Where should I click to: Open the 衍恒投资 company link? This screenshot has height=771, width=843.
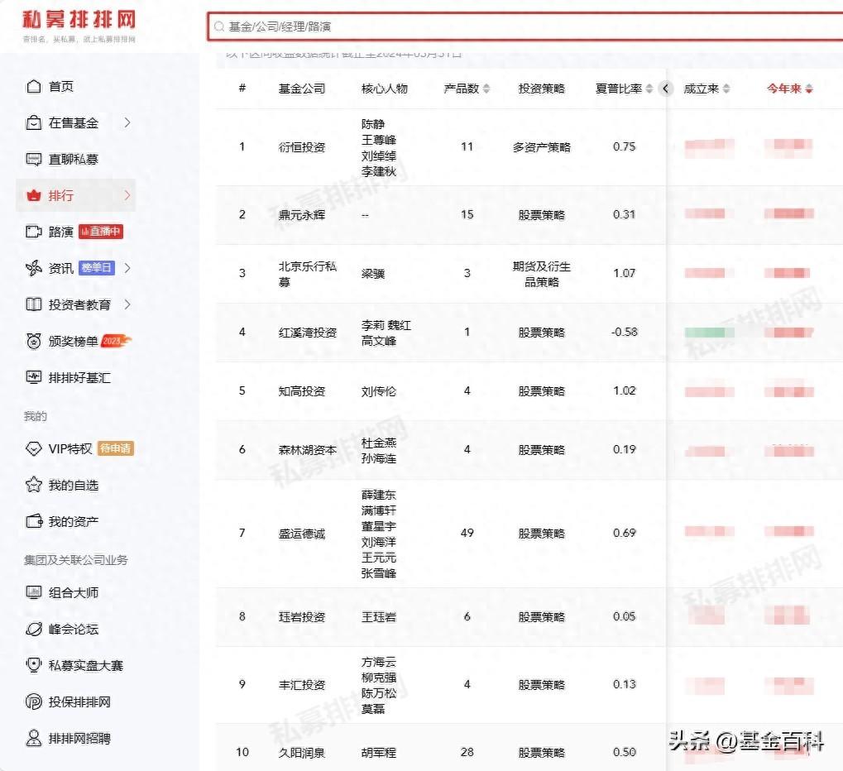tap(302, 146)
